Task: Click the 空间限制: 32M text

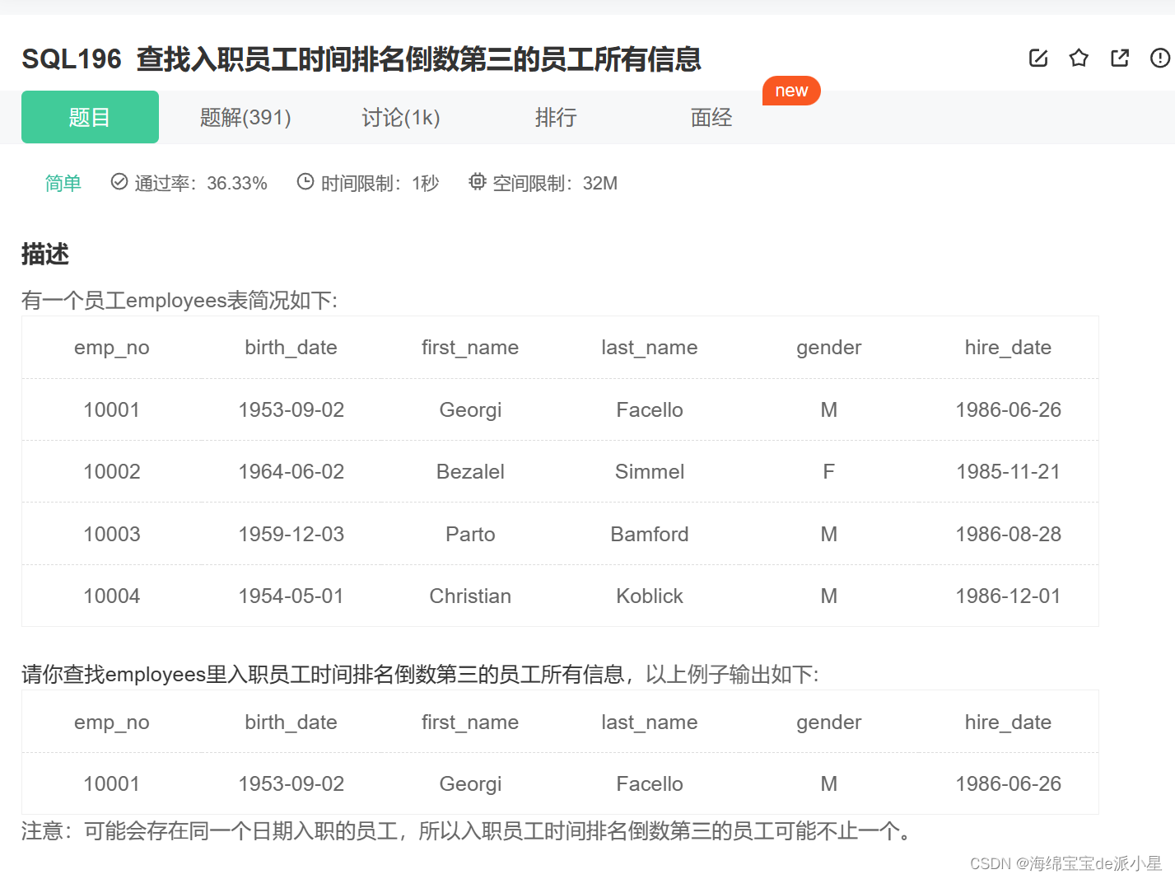Action: click(555, 183)
